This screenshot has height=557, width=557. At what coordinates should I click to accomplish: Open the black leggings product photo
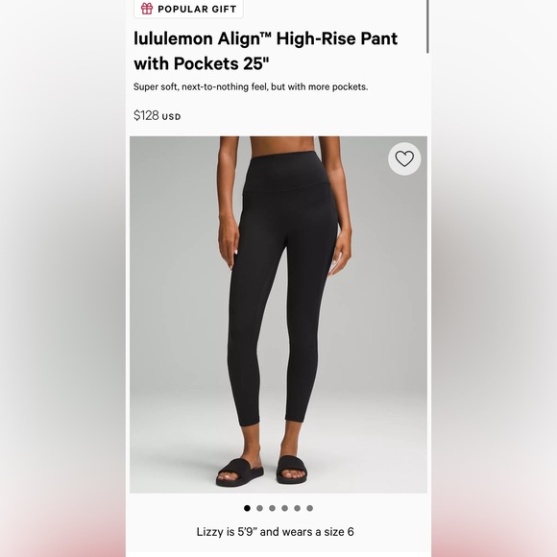pyautogui.click(x=278, y=315)
